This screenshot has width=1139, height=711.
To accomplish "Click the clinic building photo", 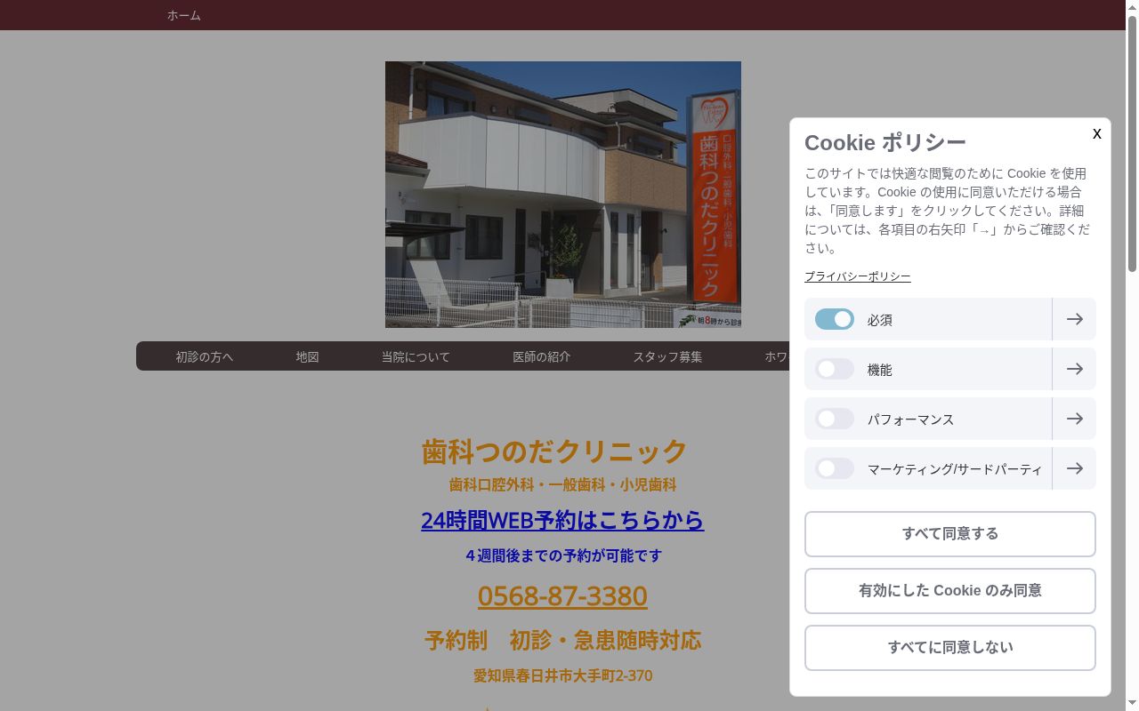I will coord(563,195).
